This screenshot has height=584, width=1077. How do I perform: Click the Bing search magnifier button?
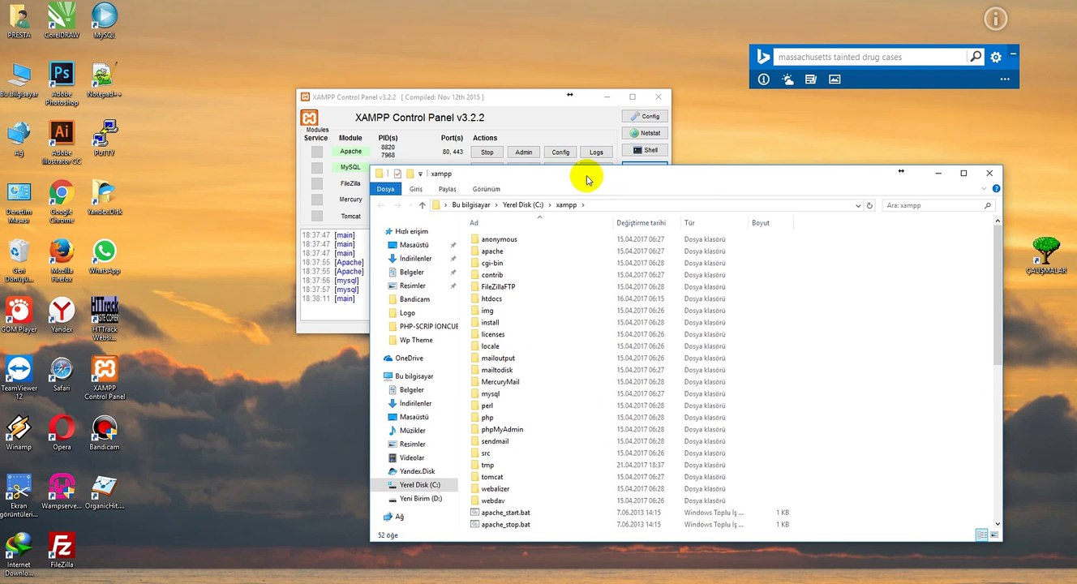click(976, 57)
